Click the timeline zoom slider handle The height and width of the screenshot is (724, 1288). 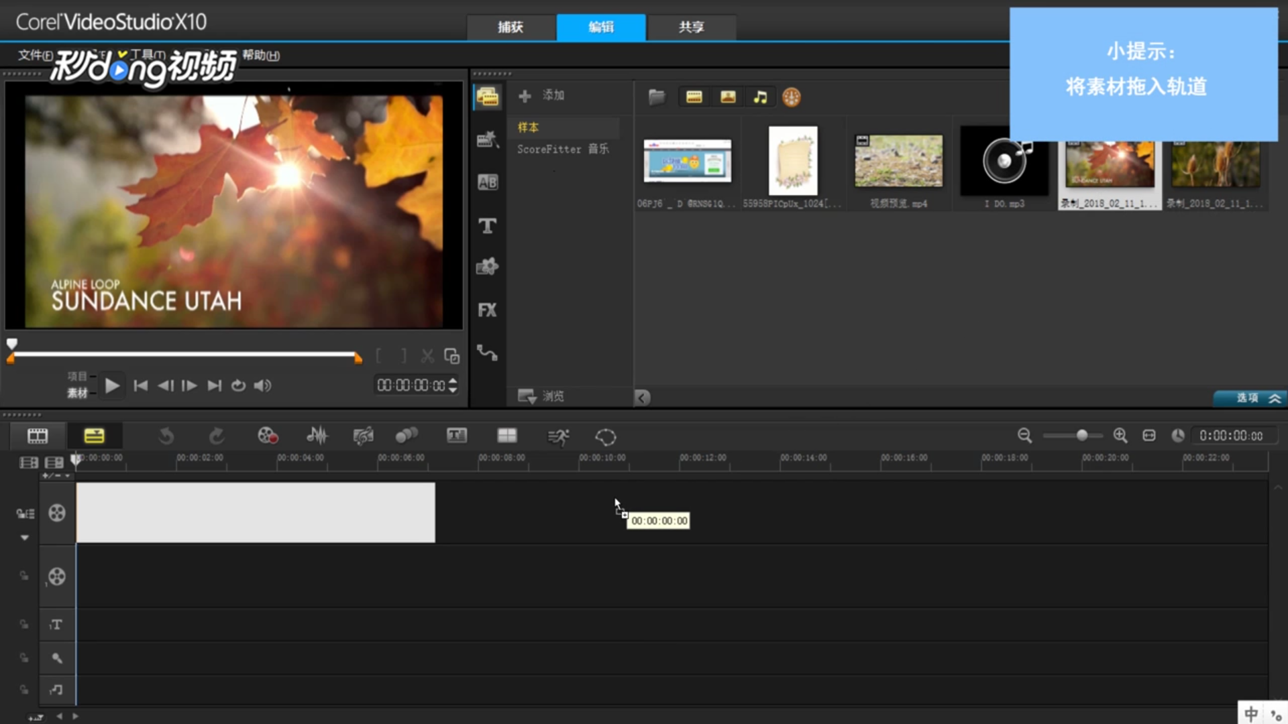(x=1081, y=436)
